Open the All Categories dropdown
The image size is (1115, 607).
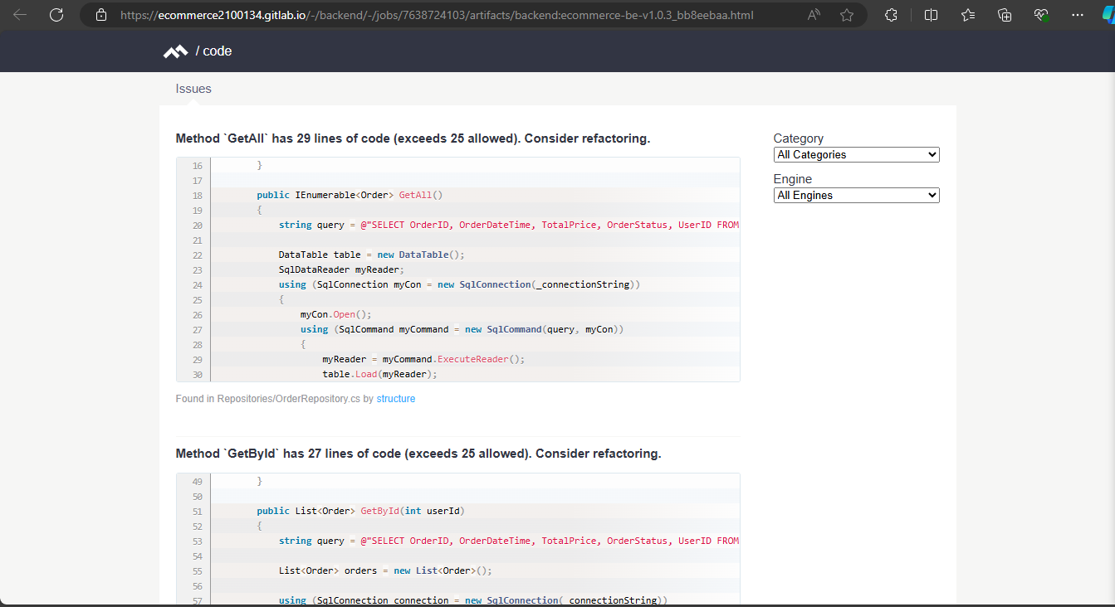click(x=856, y=154)
